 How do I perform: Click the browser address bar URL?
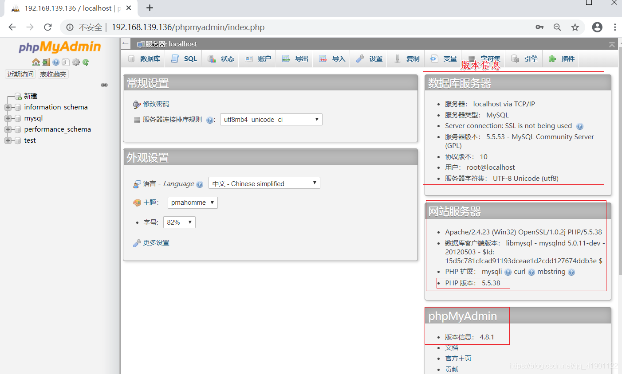point(188,27)
